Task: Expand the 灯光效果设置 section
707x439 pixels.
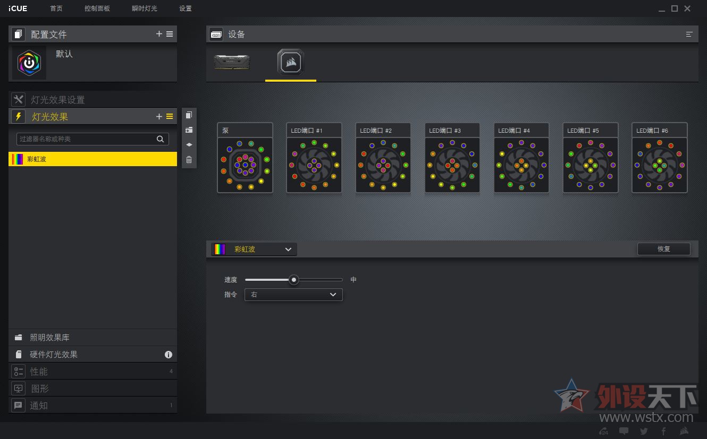Action: click(x=93, y=99)
